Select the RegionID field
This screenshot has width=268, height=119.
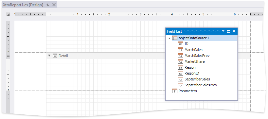click(192, 73)
